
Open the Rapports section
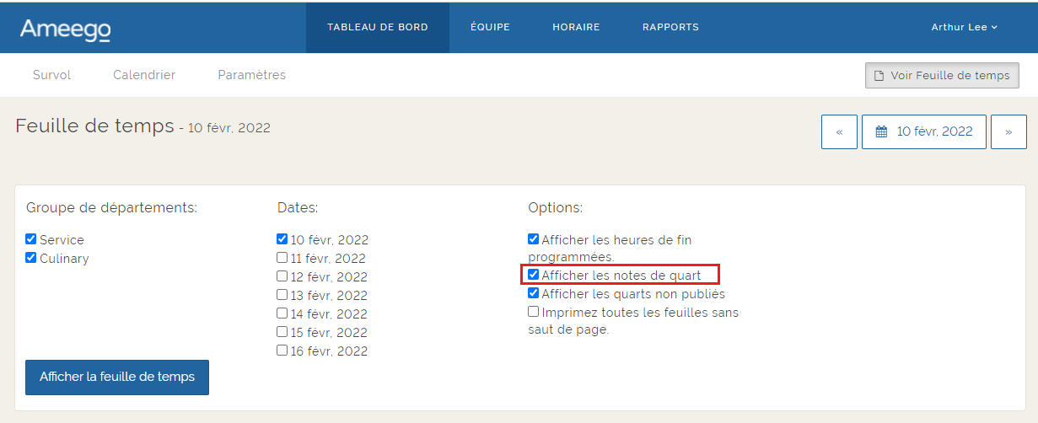coord(670,27)
